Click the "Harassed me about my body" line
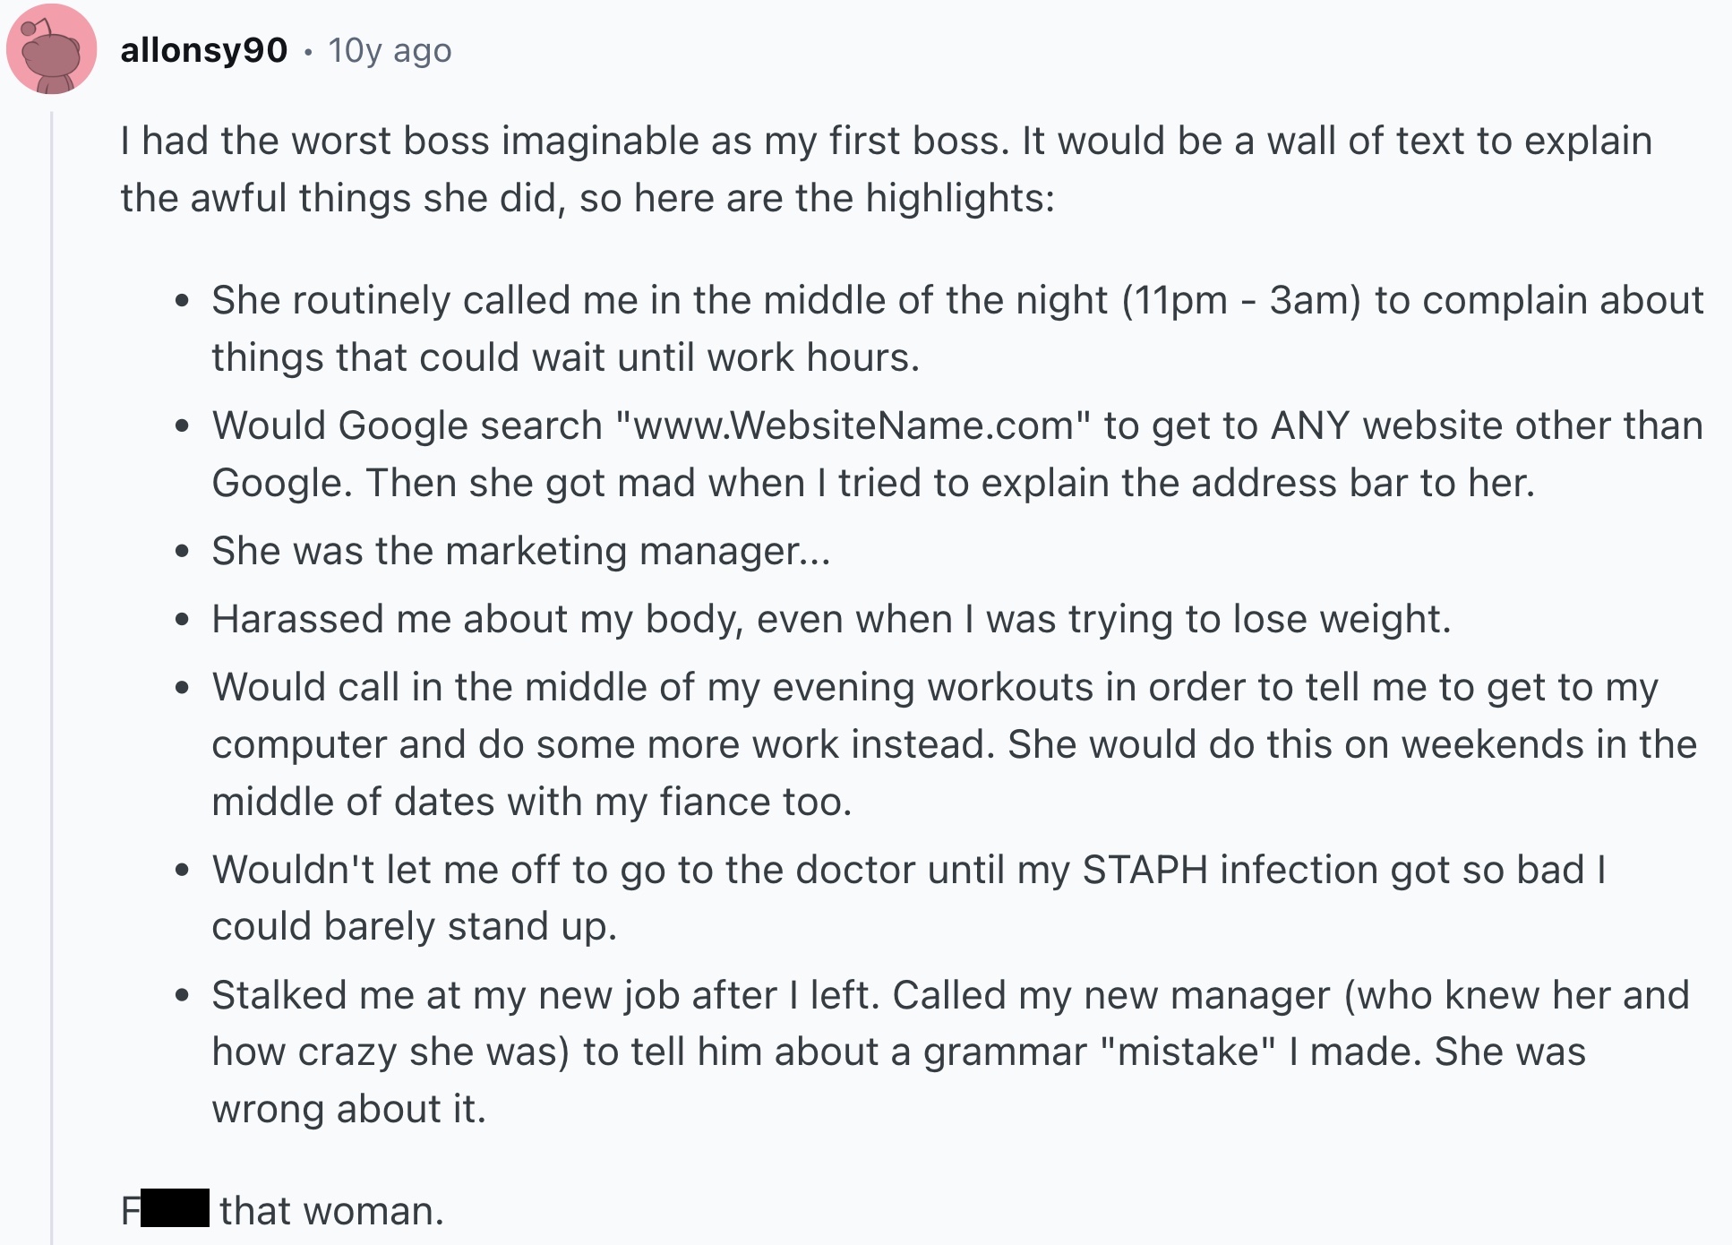The image size is (1732, 1245). [x=830, y=619]
